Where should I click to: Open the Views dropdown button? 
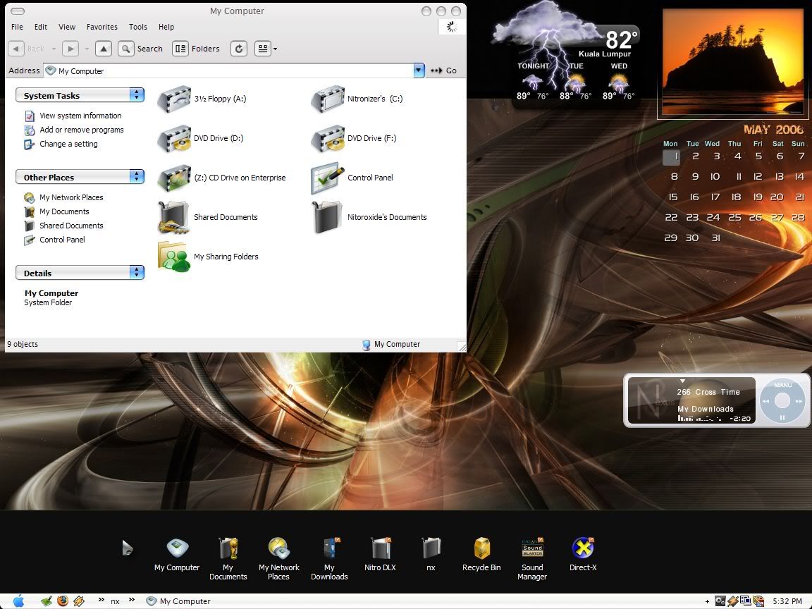tap(266, 49)
